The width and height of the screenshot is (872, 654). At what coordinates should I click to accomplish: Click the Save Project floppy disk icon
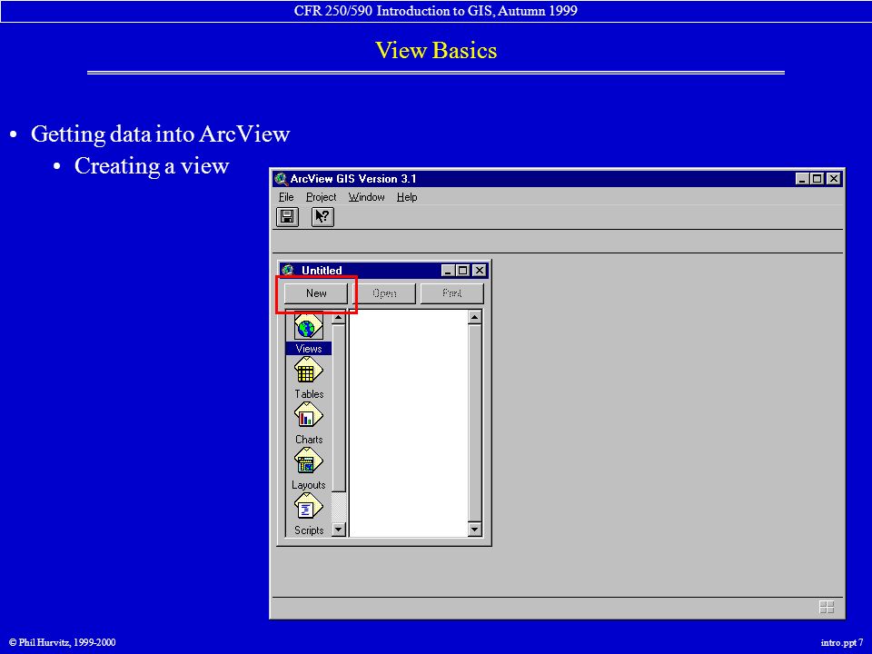[x=288, y=216]
